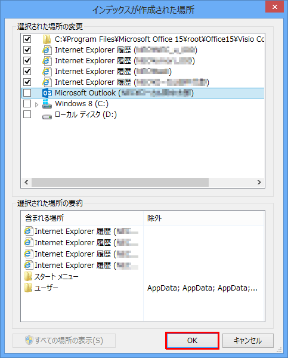Select the ローカル ディスク (D:) row label
This screenshot has height=358, width=288.
[x=86, y=115]
